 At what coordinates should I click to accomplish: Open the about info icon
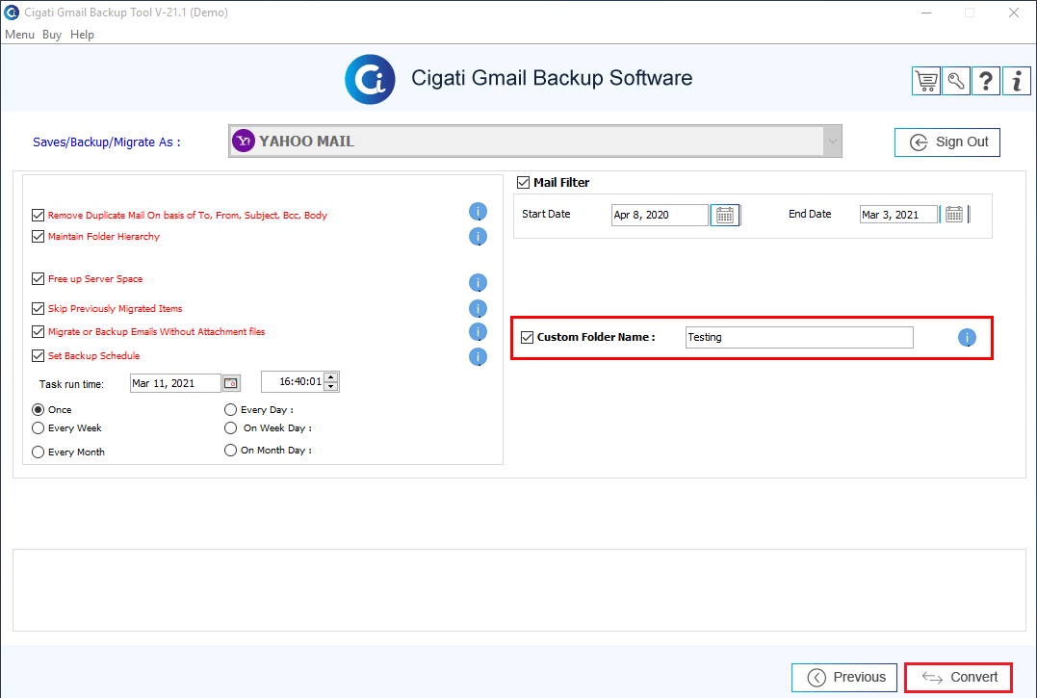coord(1017,81)
